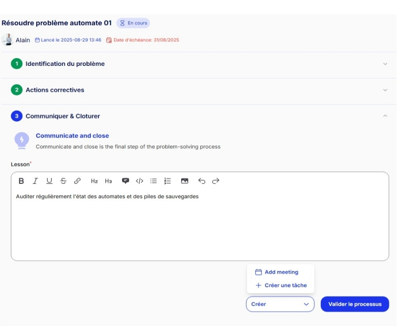
Task: Toggle bold formatting in Lesson editor
Action: point(22,181)
